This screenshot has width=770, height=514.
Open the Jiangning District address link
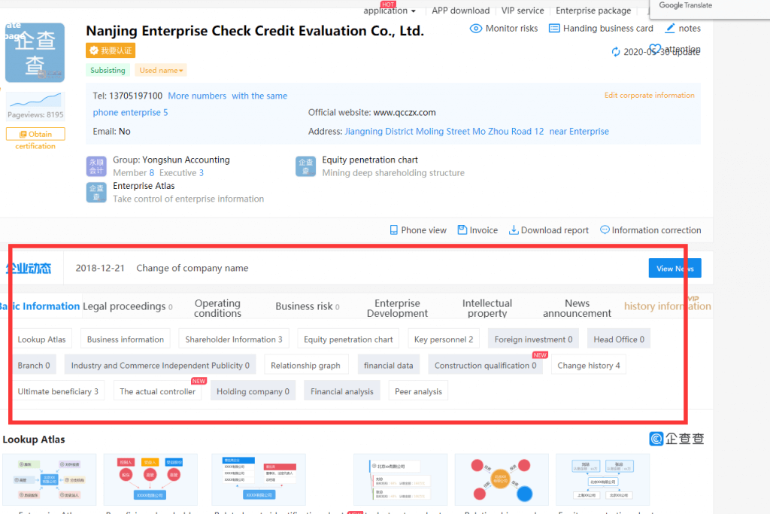pos(444,132)
